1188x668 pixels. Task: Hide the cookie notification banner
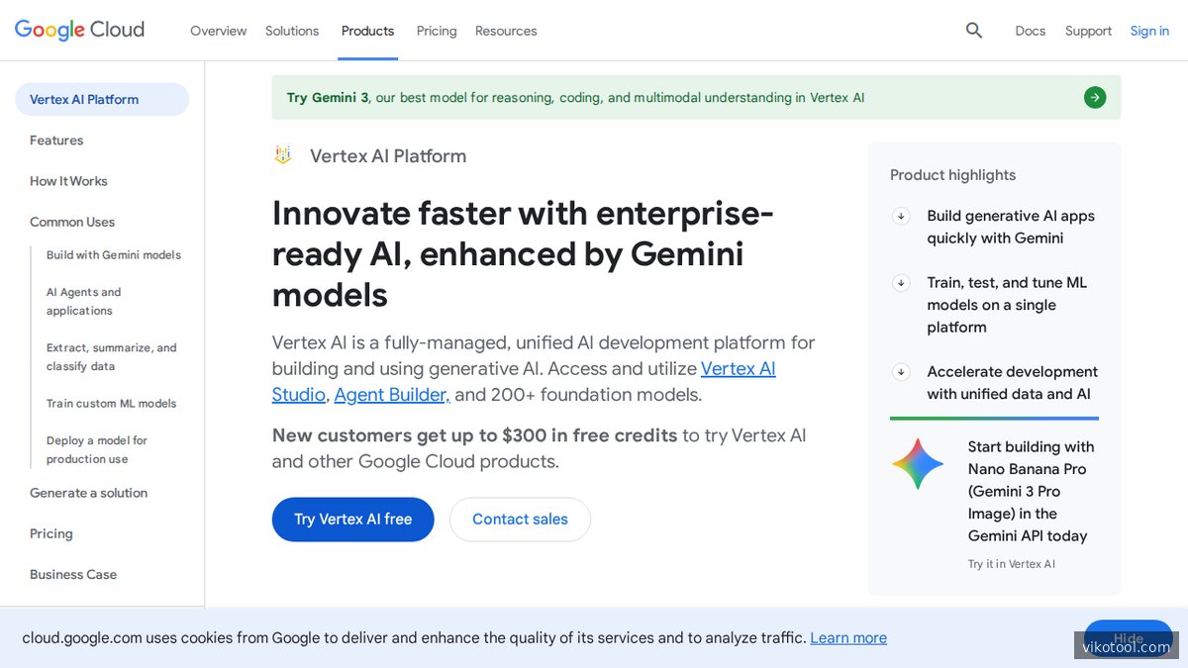click(1129, 638)
